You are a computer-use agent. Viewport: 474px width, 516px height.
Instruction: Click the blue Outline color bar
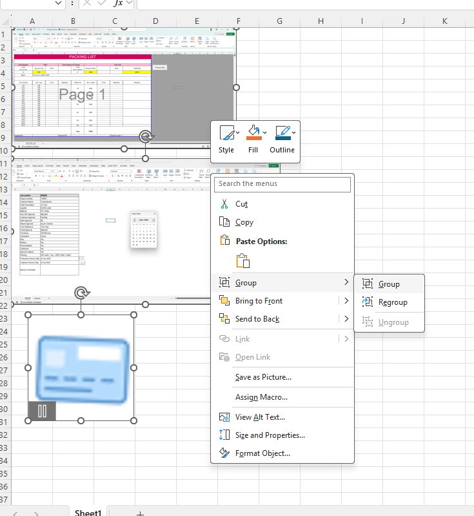(283, 138)
